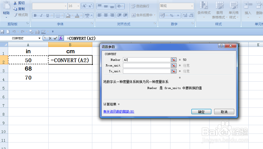Image resolution: width=263 pixels, height=149 pixels.
Task: Open the phonetic guide (wén) tool
Action: point(87,15)
